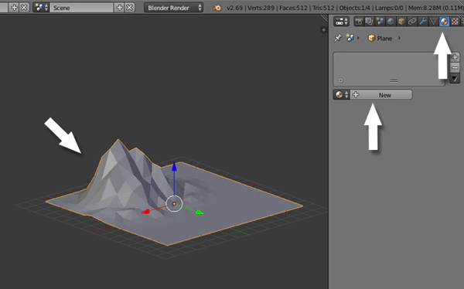This screenshot has height=289, width=464.
Task: Click the Verts:289 statistic in header
Action: pos(261,8)
